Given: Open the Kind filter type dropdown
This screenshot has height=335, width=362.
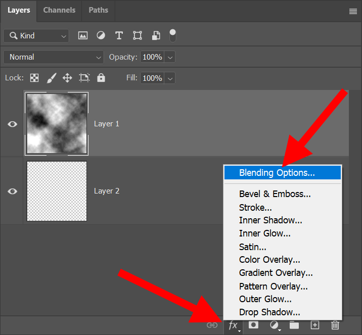Looking at the screenshot, I should 36,36.
